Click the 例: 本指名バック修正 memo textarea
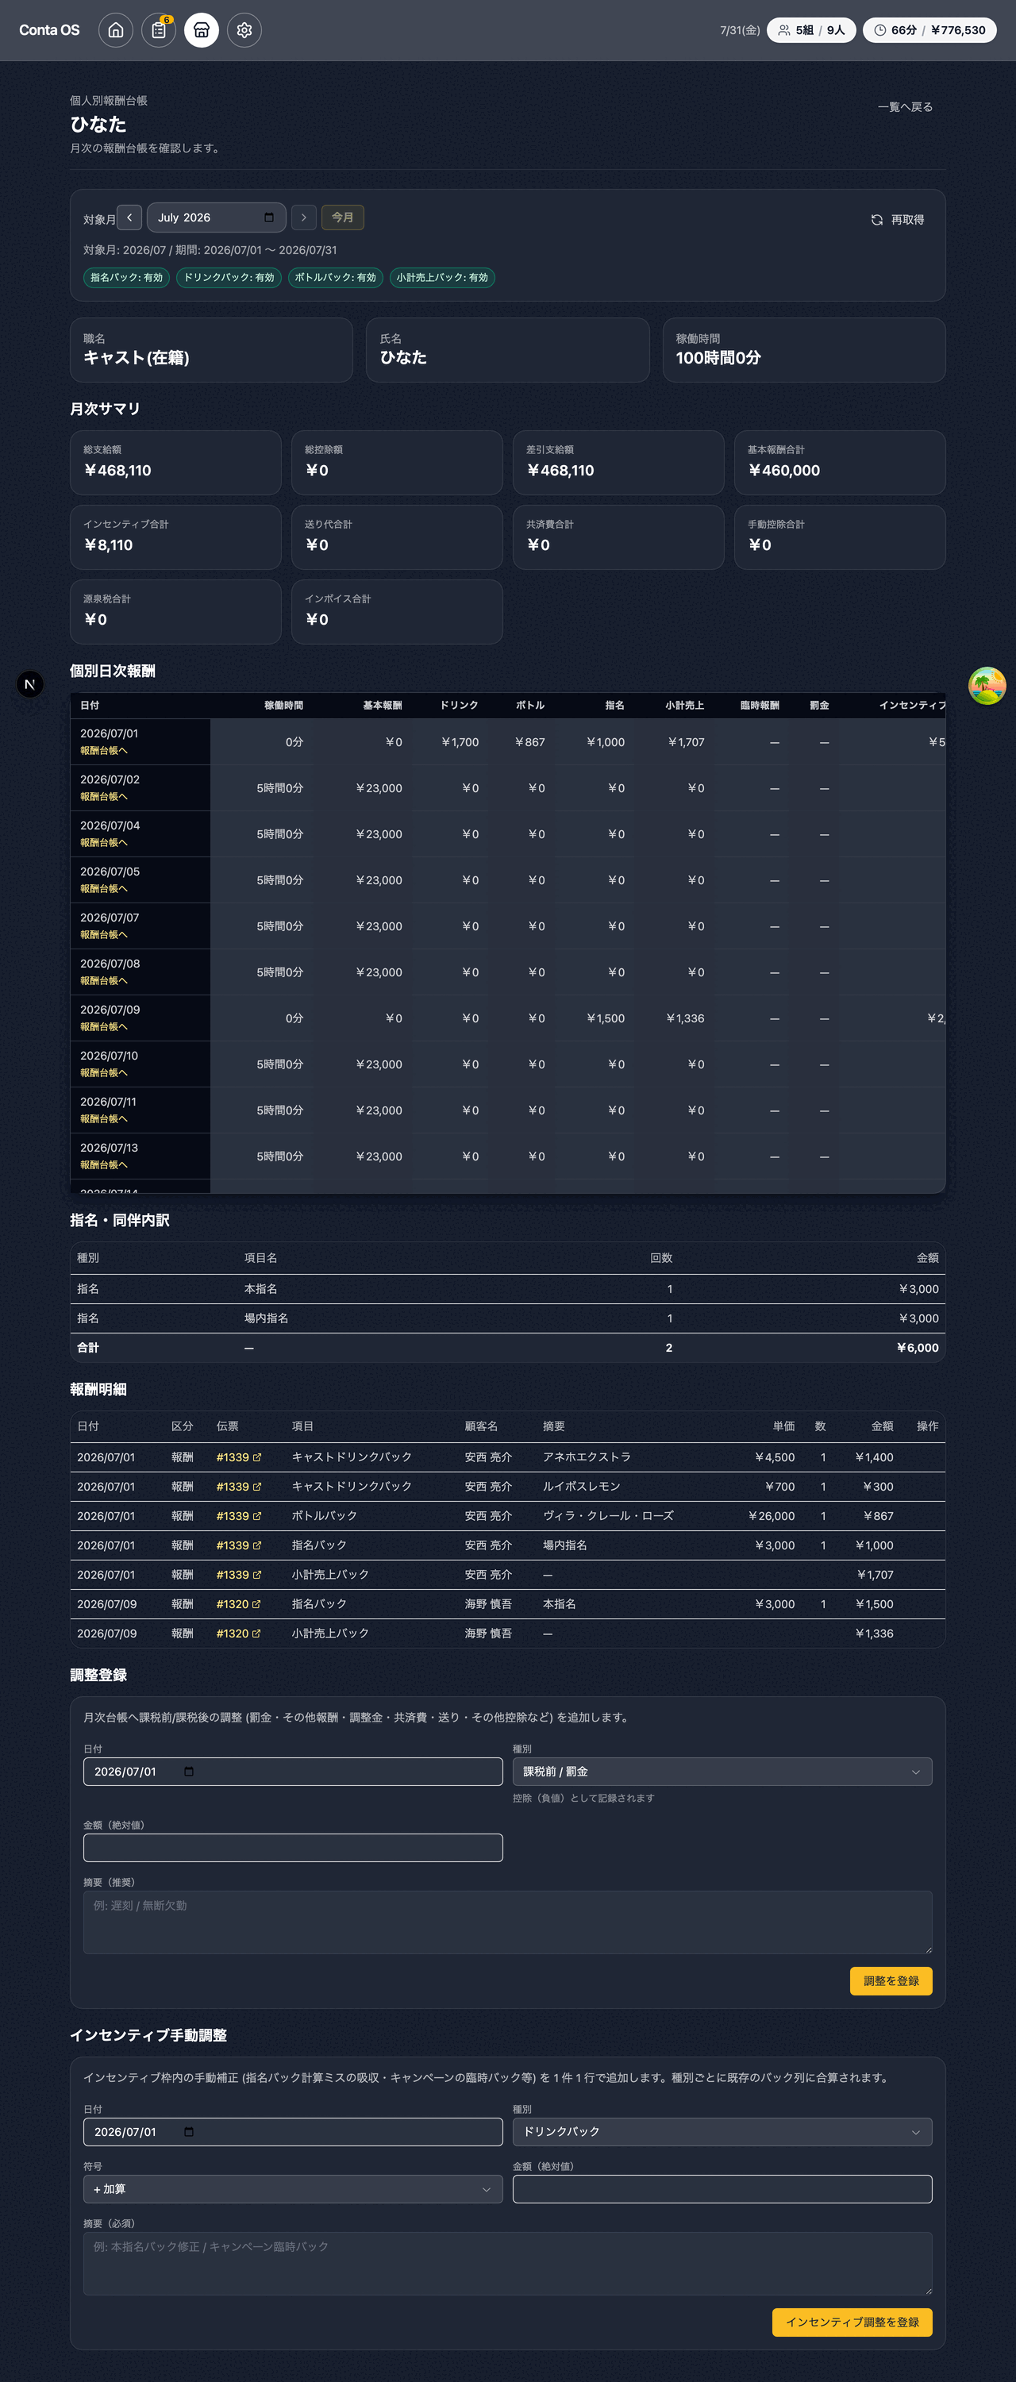 pos(507,2264)
